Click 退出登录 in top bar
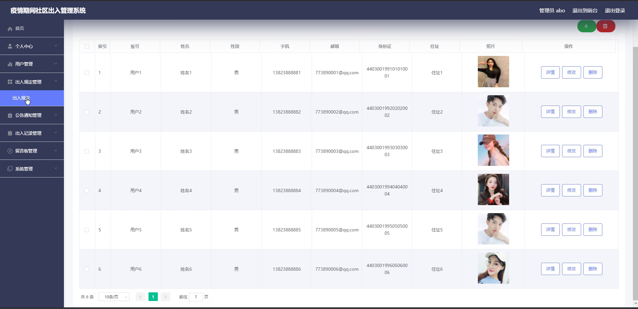The height and width of the screenshot is (309, 638). pyautogui.click(x=615, y=11)
